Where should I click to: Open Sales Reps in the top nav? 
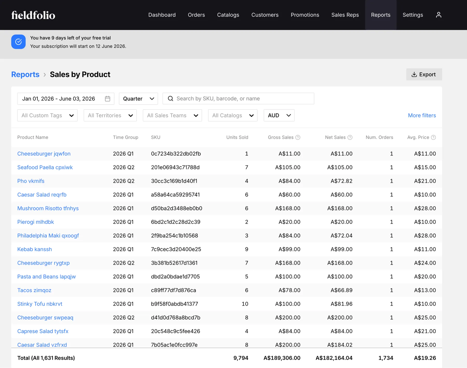click(345, 15)
